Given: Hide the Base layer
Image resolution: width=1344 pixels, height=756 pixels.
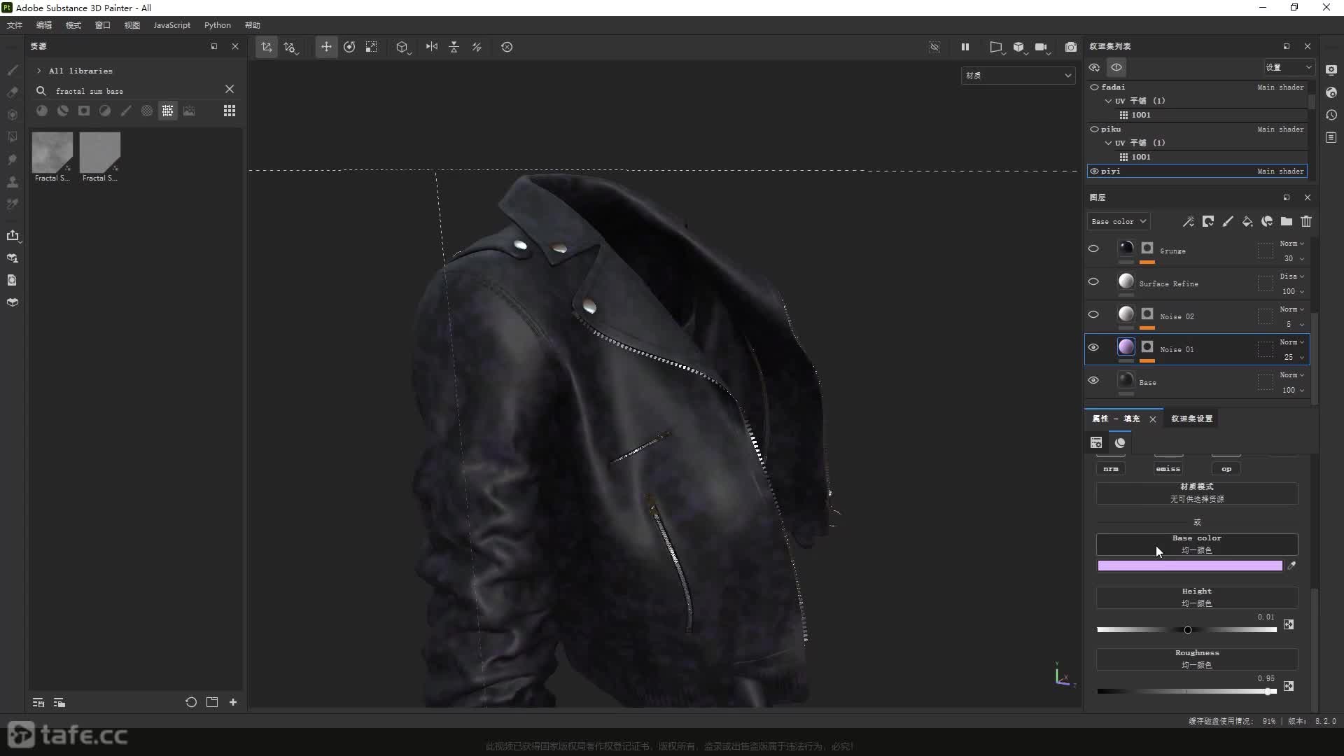Looking at the screenshot, I should click(1093, 380).
